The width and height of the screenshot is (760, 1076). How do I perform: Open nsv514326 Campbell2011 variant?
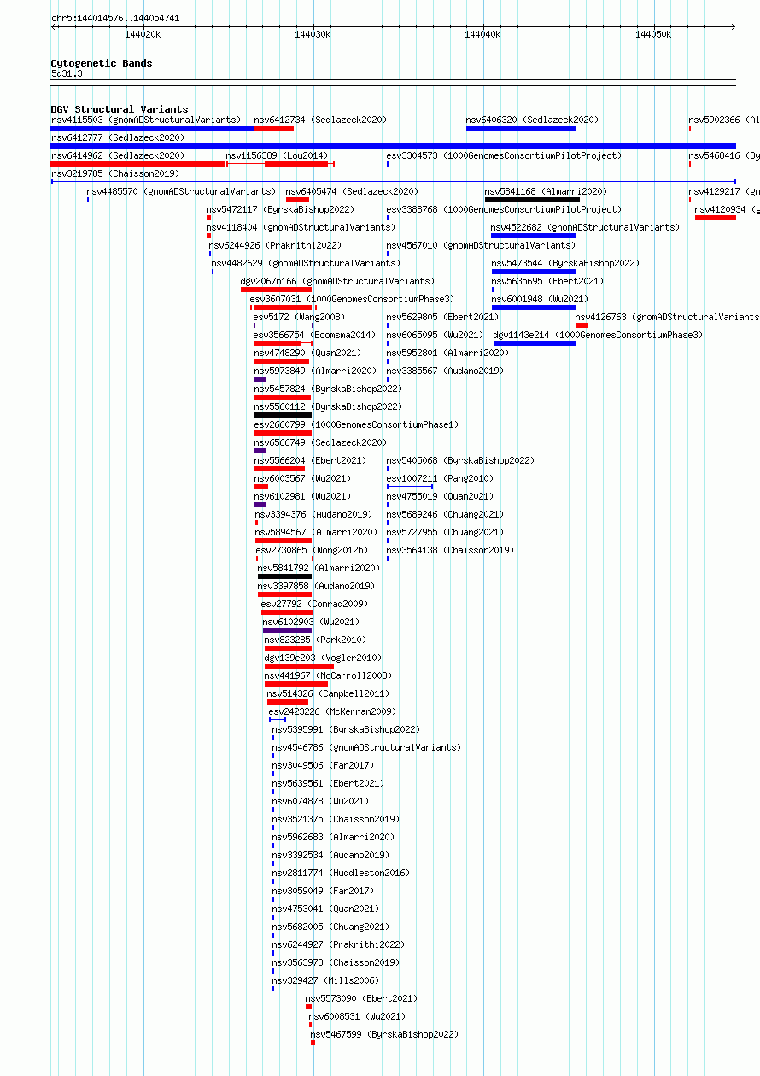[x=327, y=693]
